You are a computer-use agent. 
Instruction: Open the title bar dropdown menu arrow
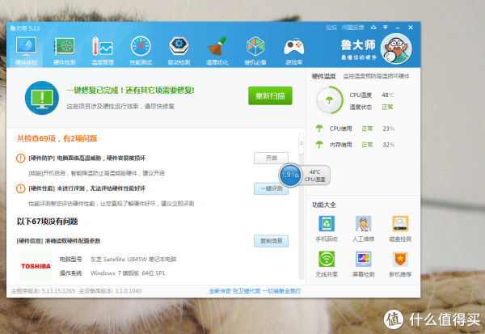tap(385, 27)
